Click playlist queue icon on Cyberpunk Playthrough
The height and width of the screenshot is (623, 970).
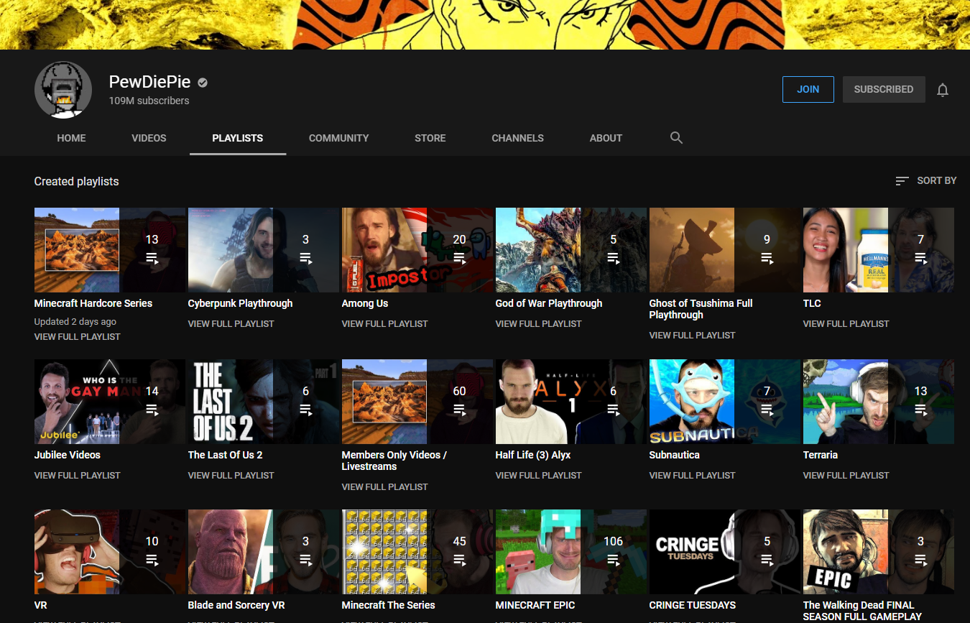[x=305, y=257]
